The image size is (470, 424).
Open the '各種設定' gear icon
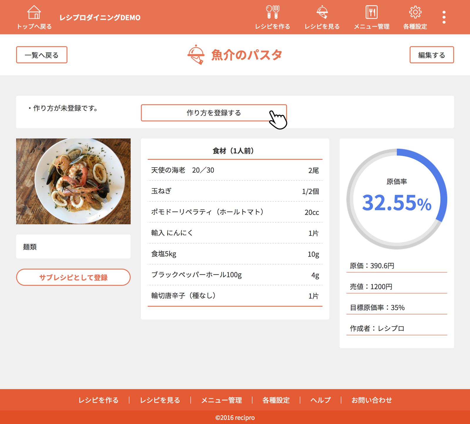pos(415,12)
